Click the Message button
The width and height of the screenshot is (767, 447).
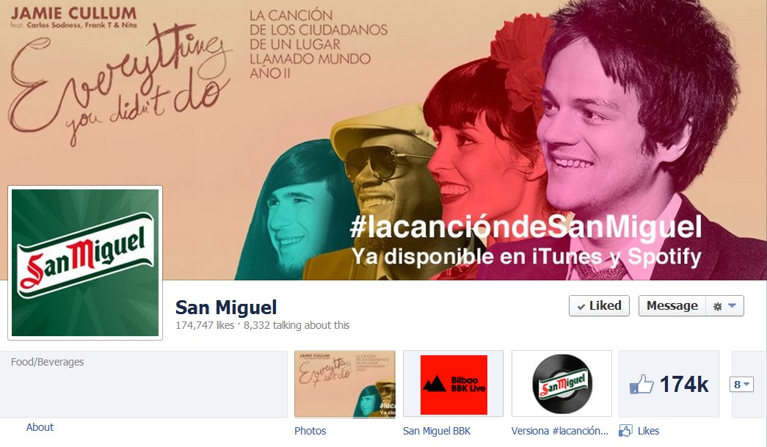click(x=672, y=305)
